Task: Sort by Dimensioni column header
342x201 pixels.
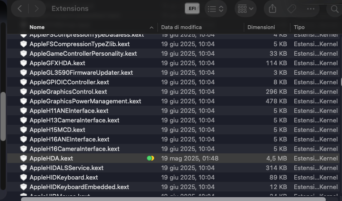Action: point(261,27)
